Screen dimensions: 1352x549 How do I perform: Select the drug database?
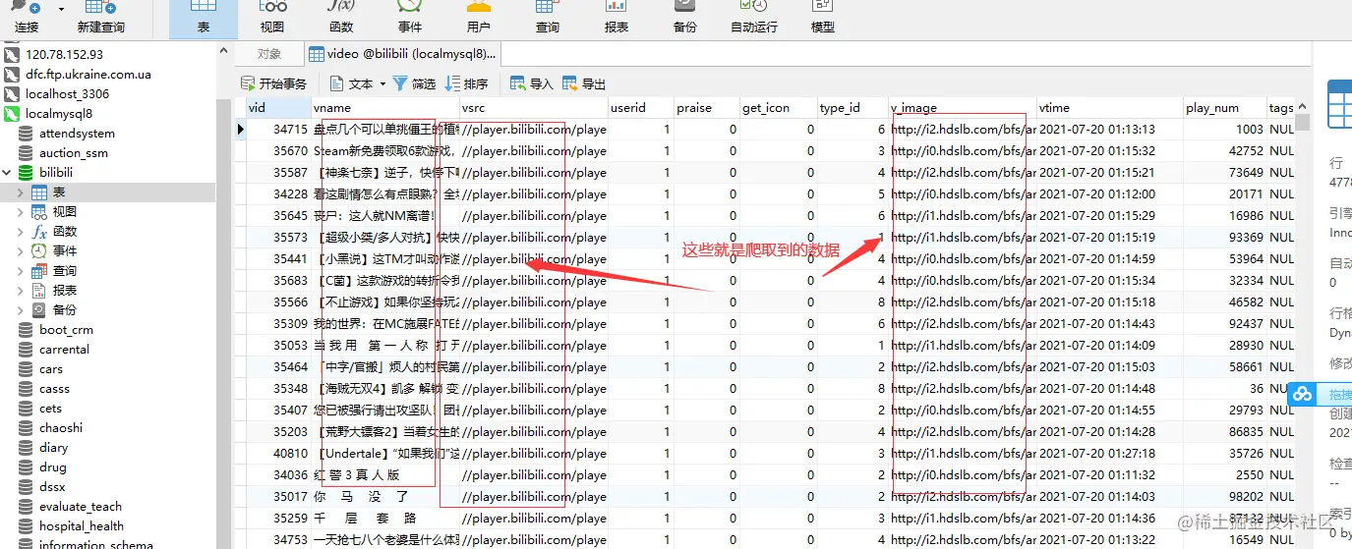tap(53, 467)
